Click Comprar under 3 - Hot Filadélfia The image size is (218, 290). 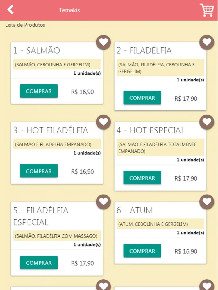[39, 171]
